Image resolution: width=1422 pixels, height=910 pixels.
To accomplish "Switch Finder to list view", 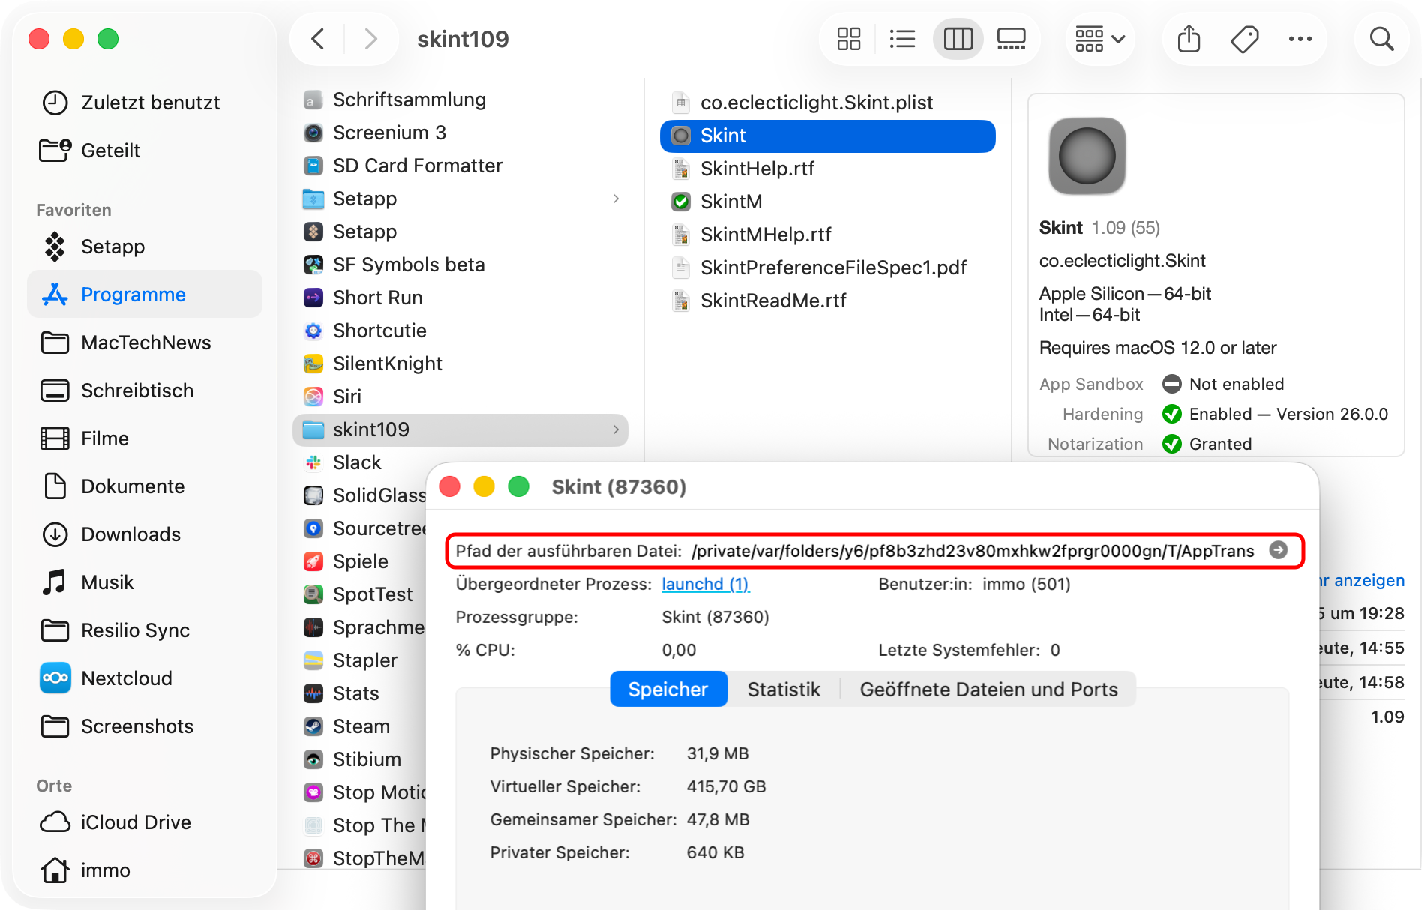I will [x=902, y=39].
